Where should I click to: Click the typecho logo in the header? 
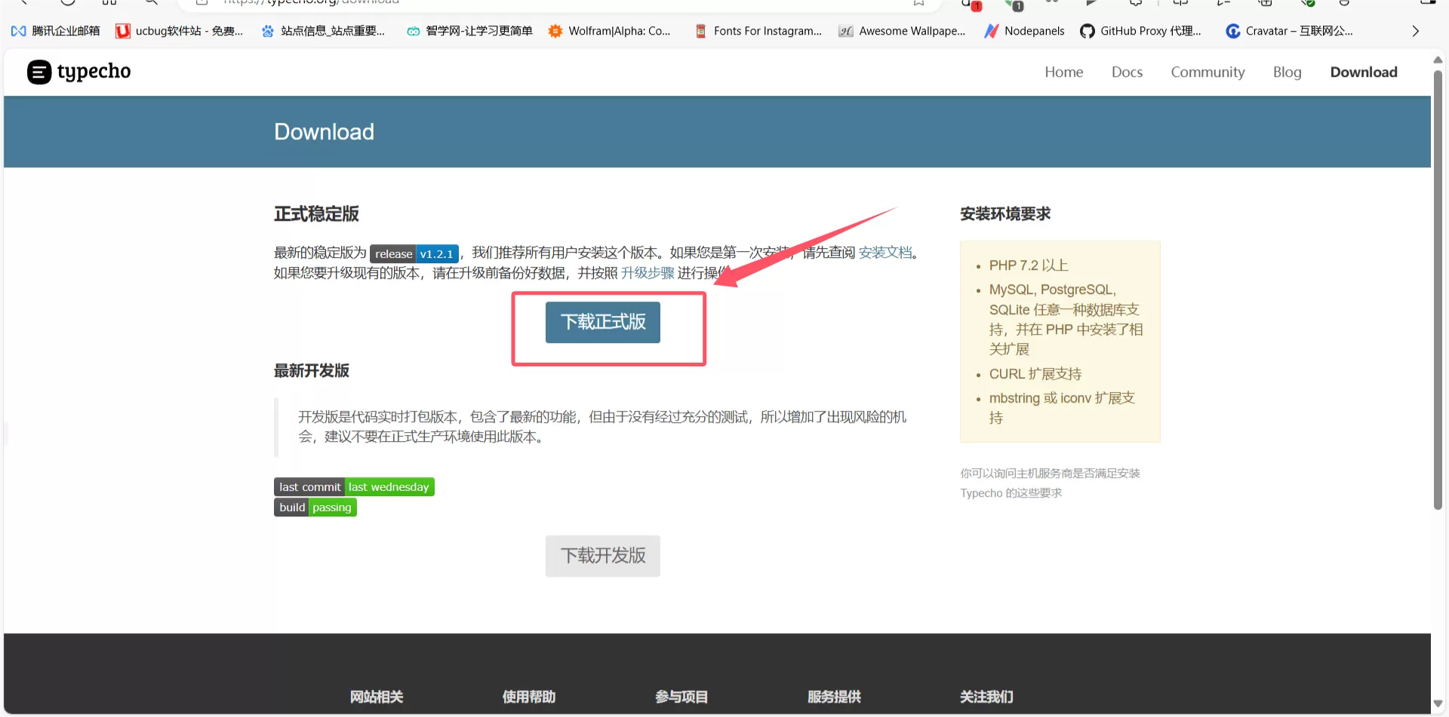click(79, 72)
